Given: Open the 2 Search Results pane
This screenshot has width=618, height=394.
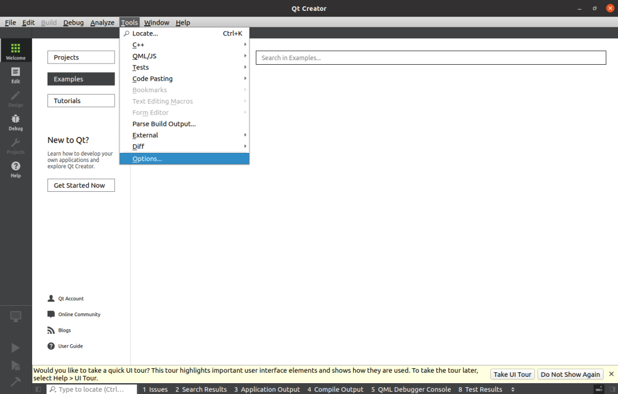Looking at the screenshot, I should point(201,389).
